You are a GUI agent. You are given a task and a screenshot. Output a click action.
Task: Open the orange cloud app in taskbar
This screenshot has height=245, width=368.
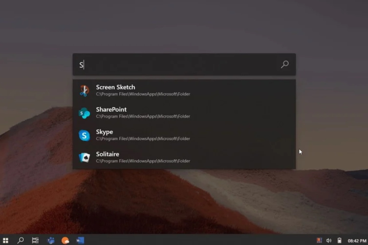(65, 240)
